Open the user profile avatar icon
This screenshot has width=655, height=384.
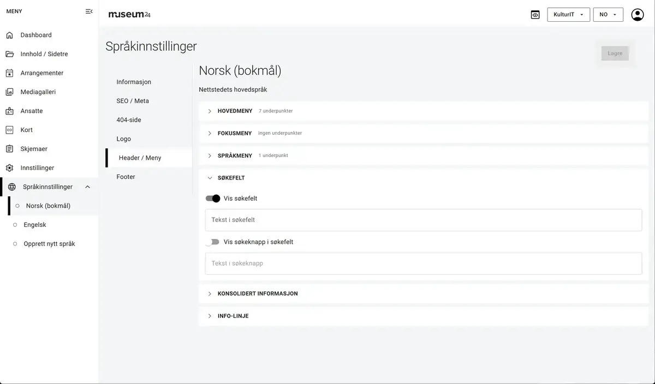(637, 15)
